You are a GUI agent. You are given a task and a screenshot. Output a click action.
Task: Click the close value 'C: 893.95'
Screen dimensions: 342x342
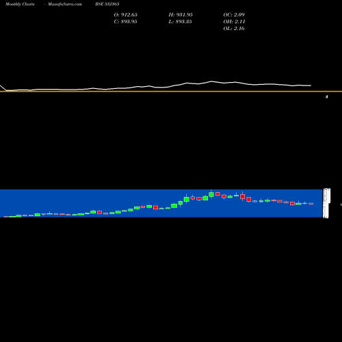(125, 21)
